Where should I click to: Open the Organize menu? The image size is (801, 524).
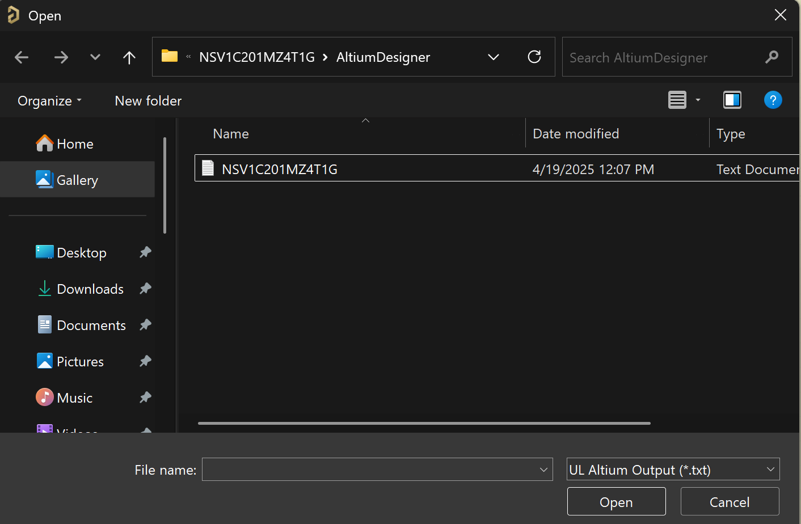[50, 101]
